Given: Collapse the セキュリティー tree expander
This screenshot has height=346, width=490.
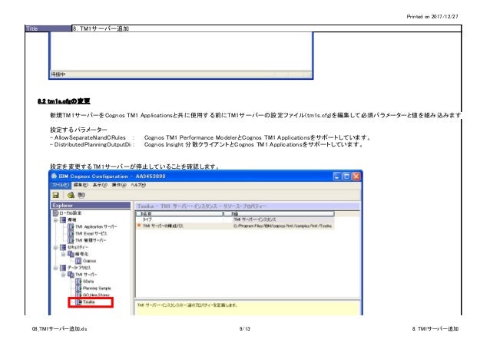Looking at the screenshot, I should click(x=55, y=248).
